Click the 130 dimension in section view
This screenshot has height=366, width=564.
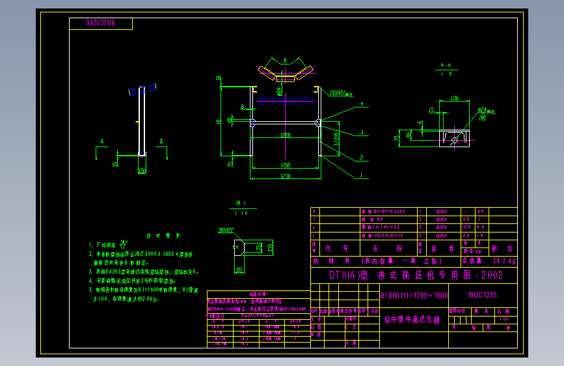coord(454,98)
